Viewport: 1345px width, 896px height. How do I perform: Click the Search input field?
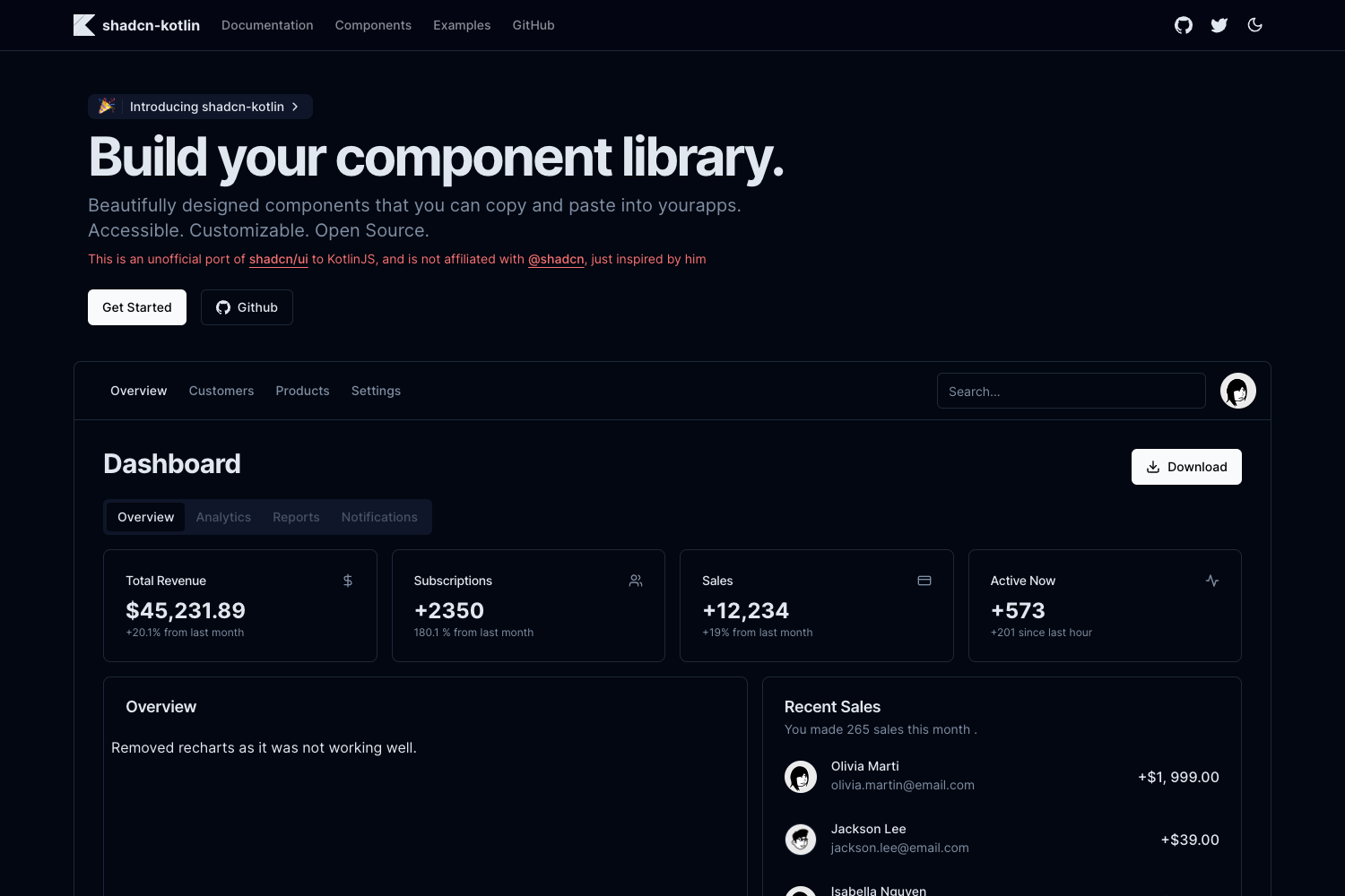tap(1071, 391)
